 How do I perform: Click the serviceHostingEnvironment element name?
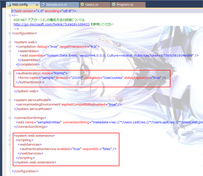pyautogui.click(x=39, y=105)
